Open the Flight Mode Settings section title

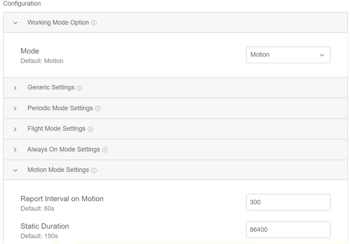point(56,129)
